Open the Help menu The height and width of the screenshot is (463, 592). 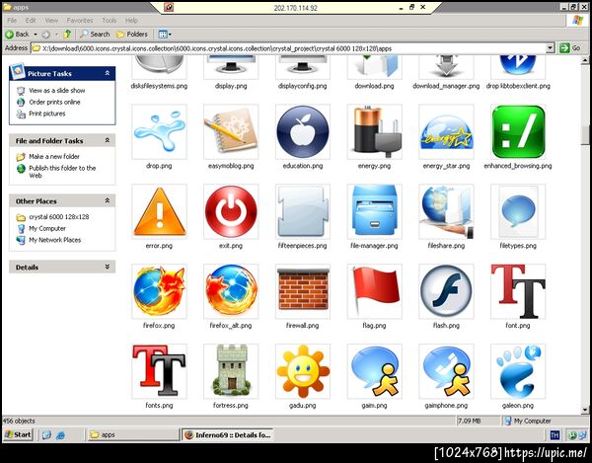131,21
